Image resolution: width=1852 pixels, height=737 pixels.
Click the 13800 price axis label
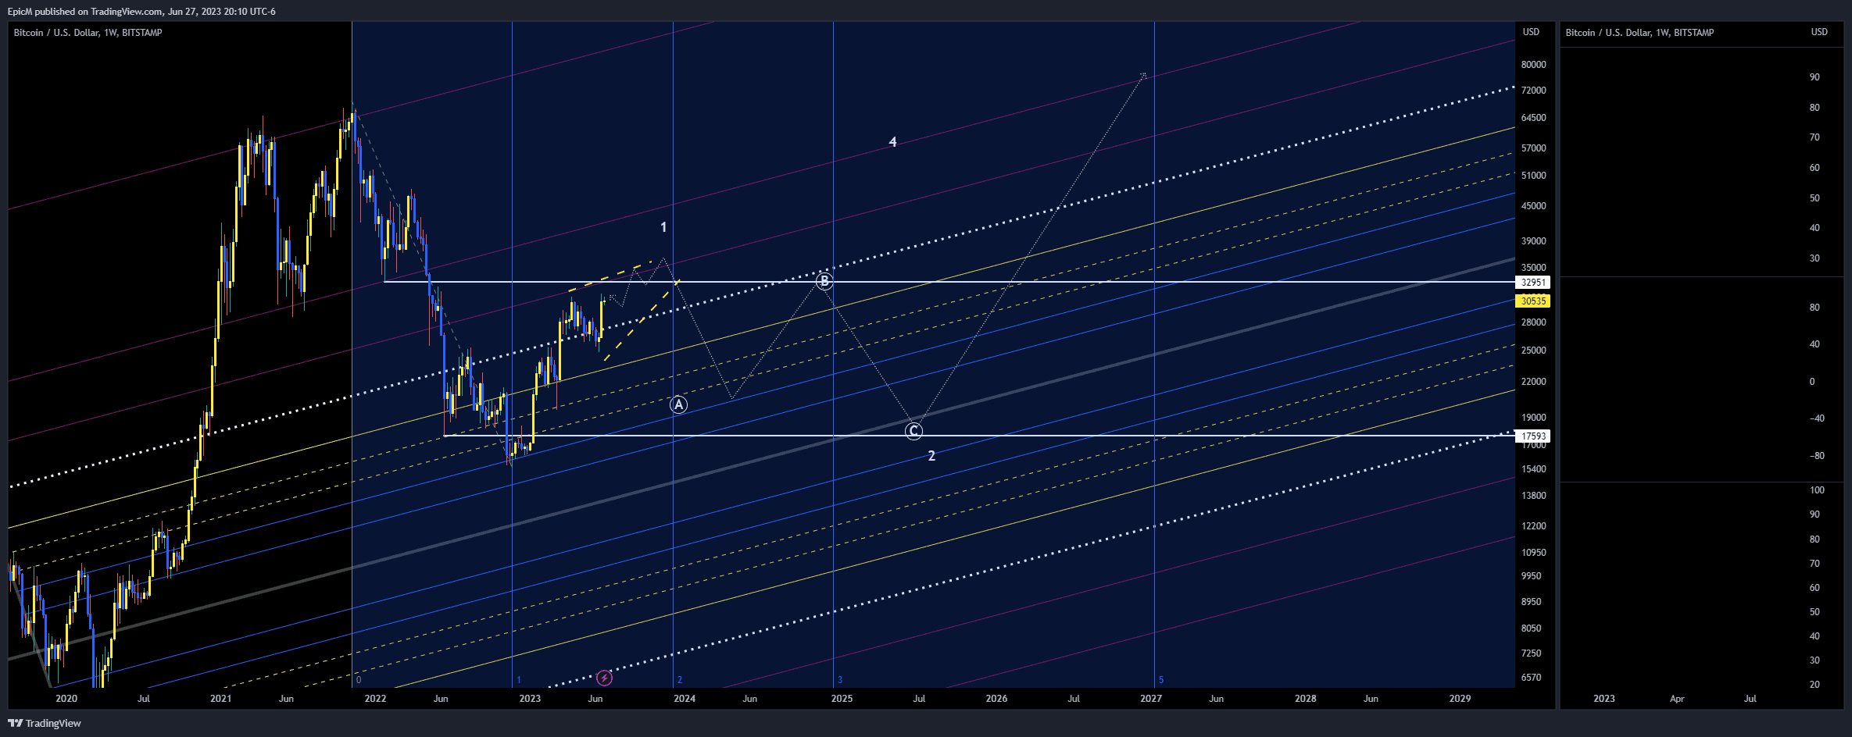1533,496
